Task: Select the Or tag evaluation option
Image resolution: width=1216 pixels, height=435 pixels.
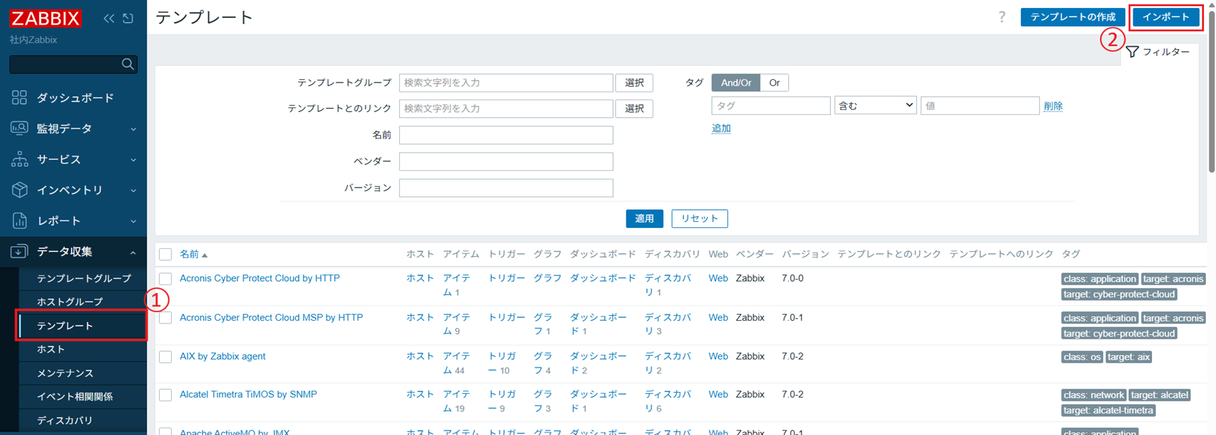Action: [x=774, y=83]
